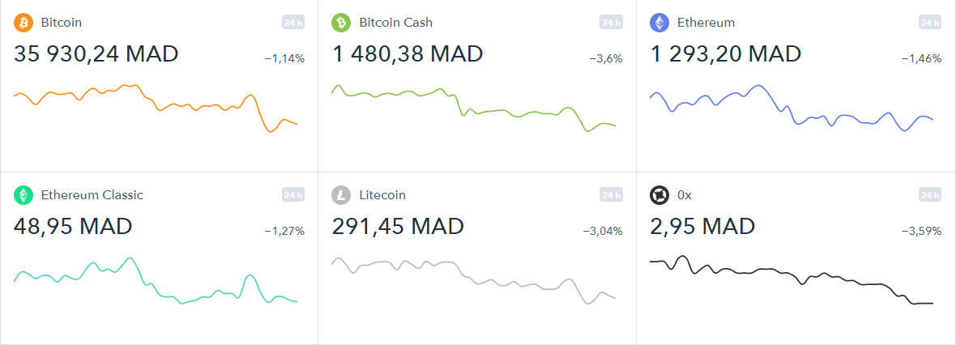Screen dimensions: 956x345
Task: Click the green Ethereum Classic icon
Action: coord(23,195)
